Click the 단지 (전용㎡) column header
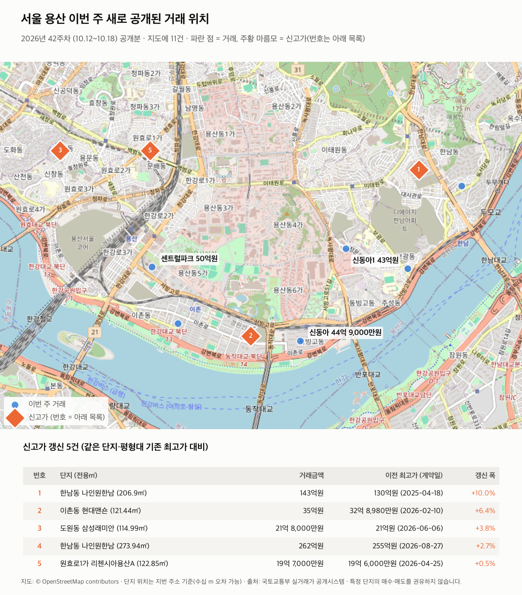This screenshot has width=522, height=595. pos(78,475)
